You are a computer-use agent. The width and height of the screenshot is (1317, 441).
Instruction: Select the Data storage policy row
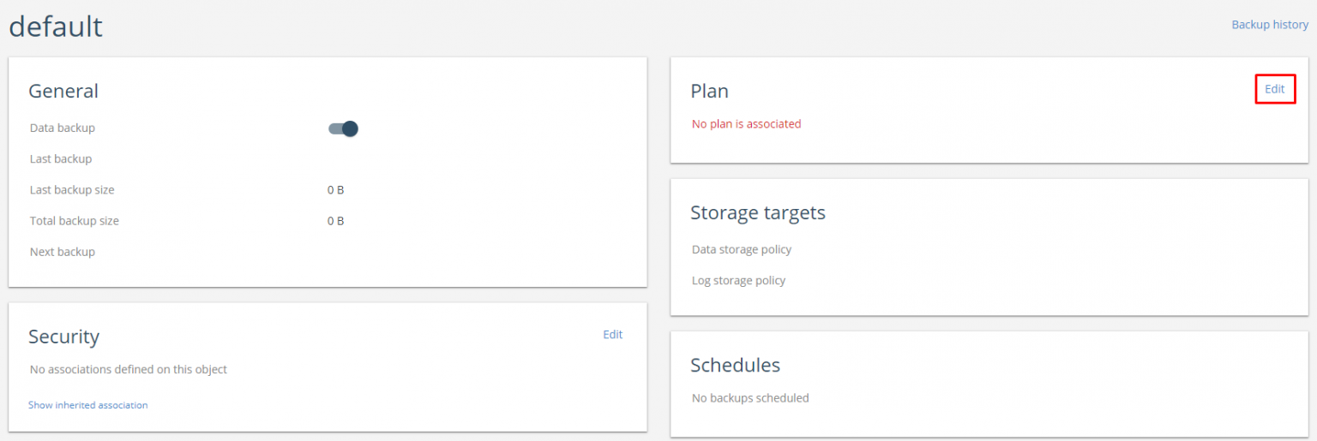click(x=741, y=249)
